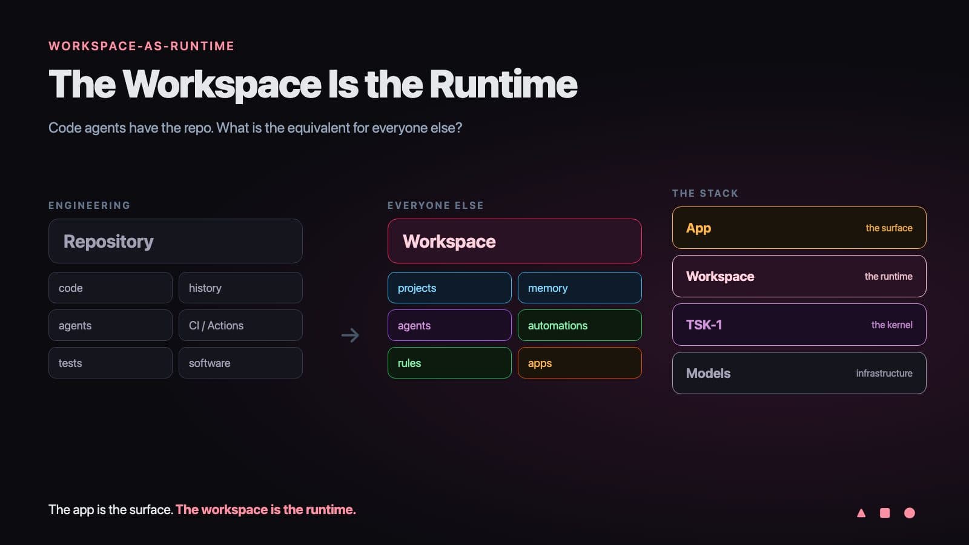Click the runtime label in Workspace stack card
Image resolution: width=969 pixels, height=545 pixels.
[x=888, y=276]
